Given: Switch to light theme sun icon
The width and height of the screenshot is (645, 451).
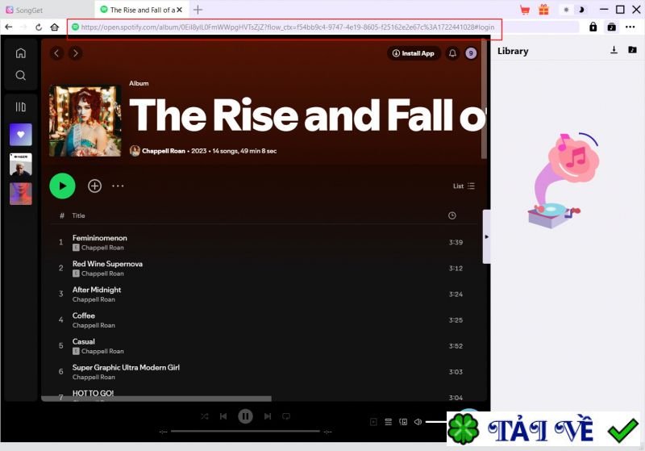Looking at the screenshot, I should point(566,10).
